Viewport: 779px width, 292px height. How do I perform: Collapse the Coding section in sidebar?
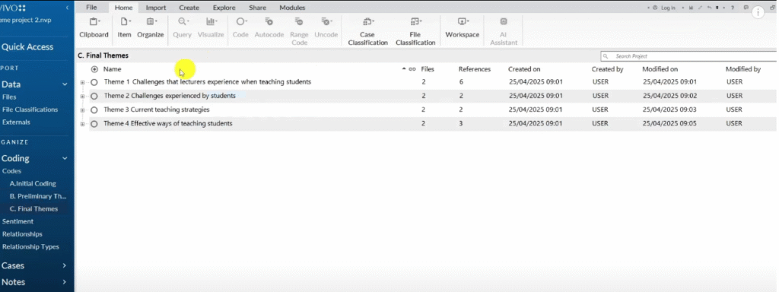(x=65, y=158)
